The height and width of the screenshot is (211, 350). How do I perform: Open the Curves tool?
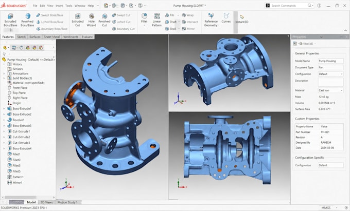point(226,18)
